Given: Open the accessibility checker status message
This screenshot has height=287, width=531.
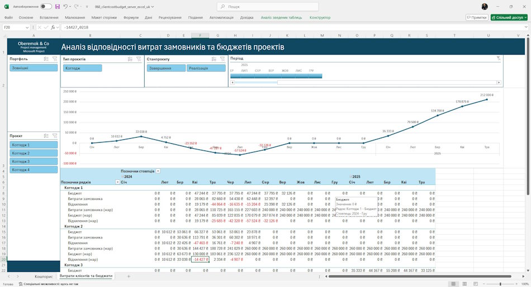Looking at the screenshot, I should (49, 284).
